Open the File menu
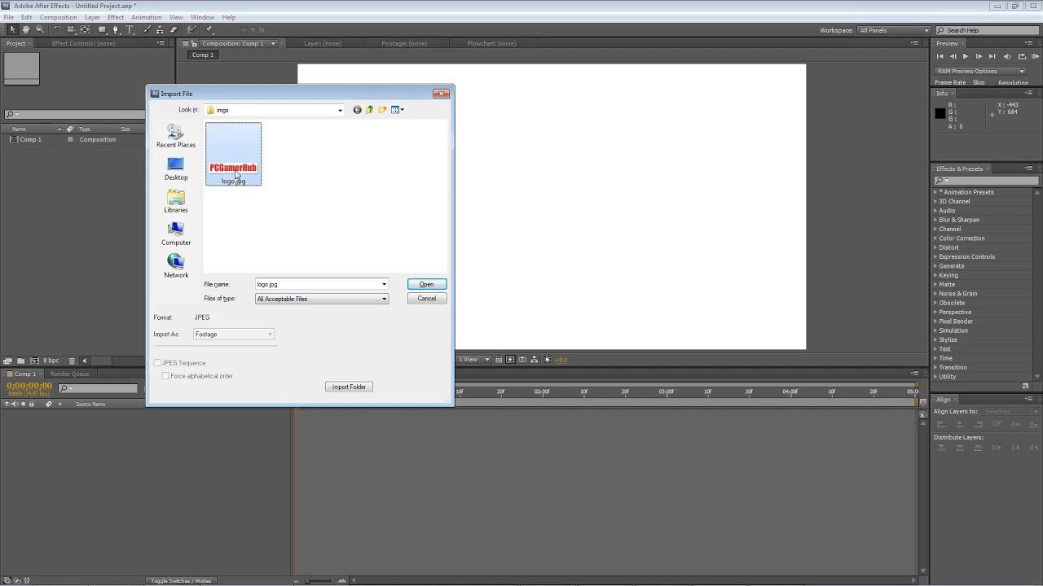 coord(8,17)
